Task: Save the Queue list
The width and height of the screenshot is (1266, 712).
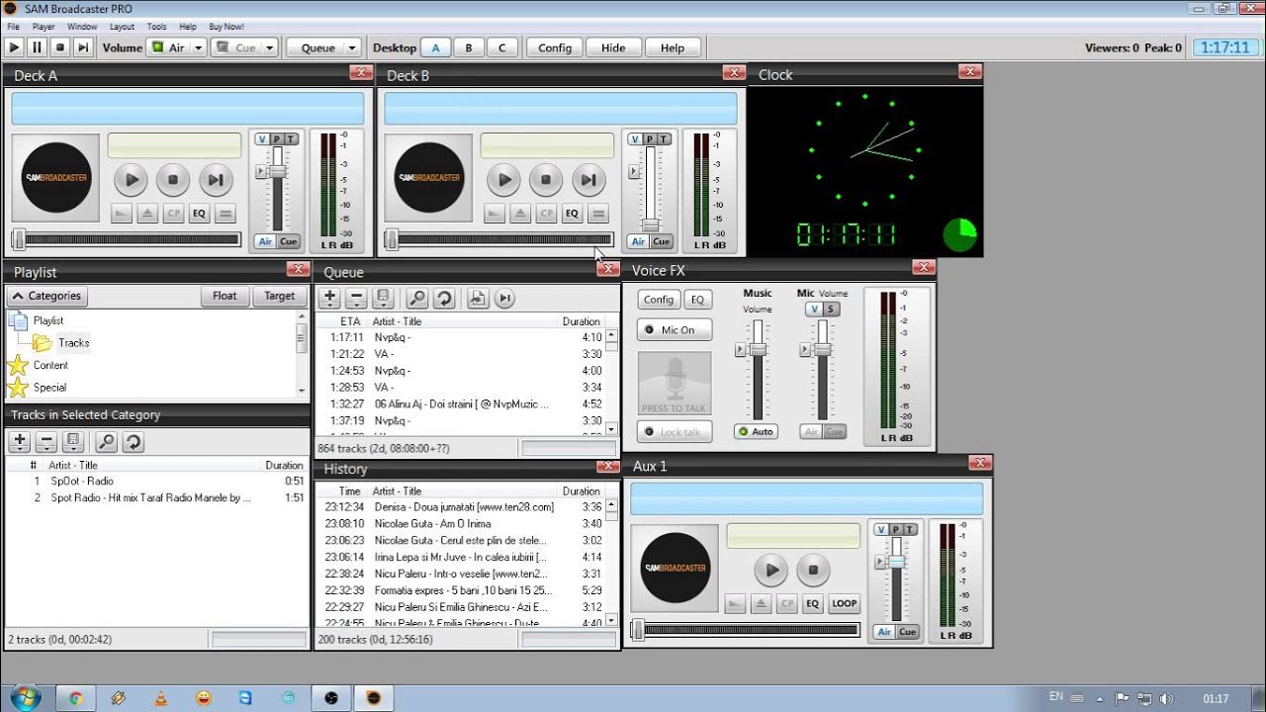Action: pos(384,298)
